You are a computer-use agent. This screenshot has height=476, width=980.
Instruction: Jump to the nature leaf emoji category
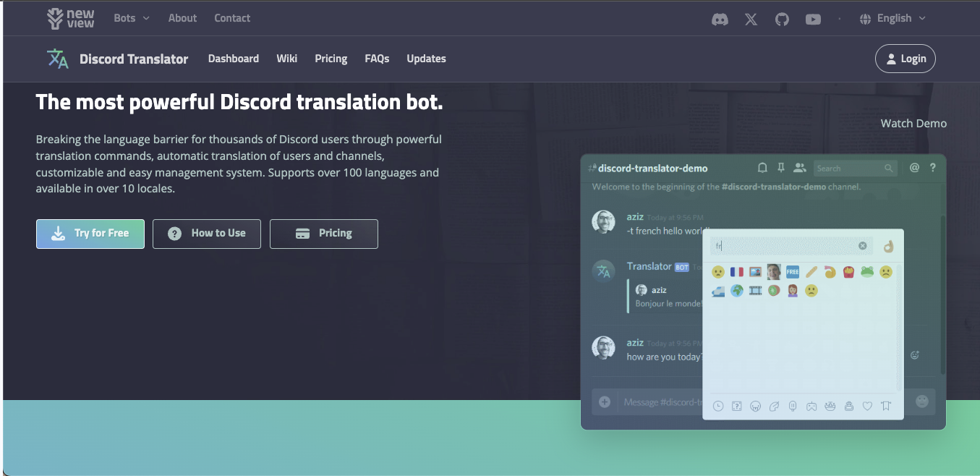click(774, 407)
